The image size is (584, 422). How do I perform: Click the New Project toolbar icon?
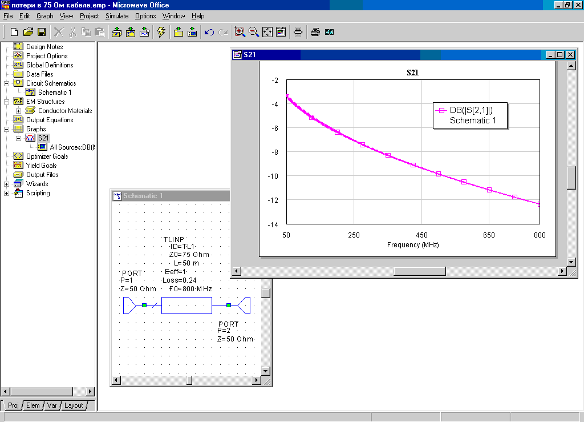pyautogui.click(x=14, y=32)
